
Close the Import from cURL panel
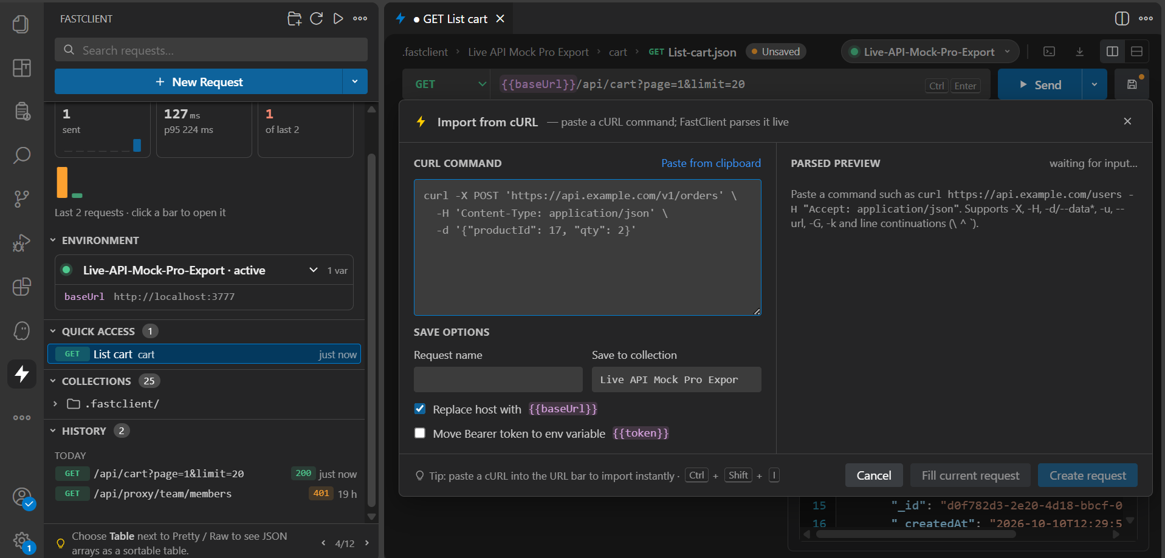1127,121
